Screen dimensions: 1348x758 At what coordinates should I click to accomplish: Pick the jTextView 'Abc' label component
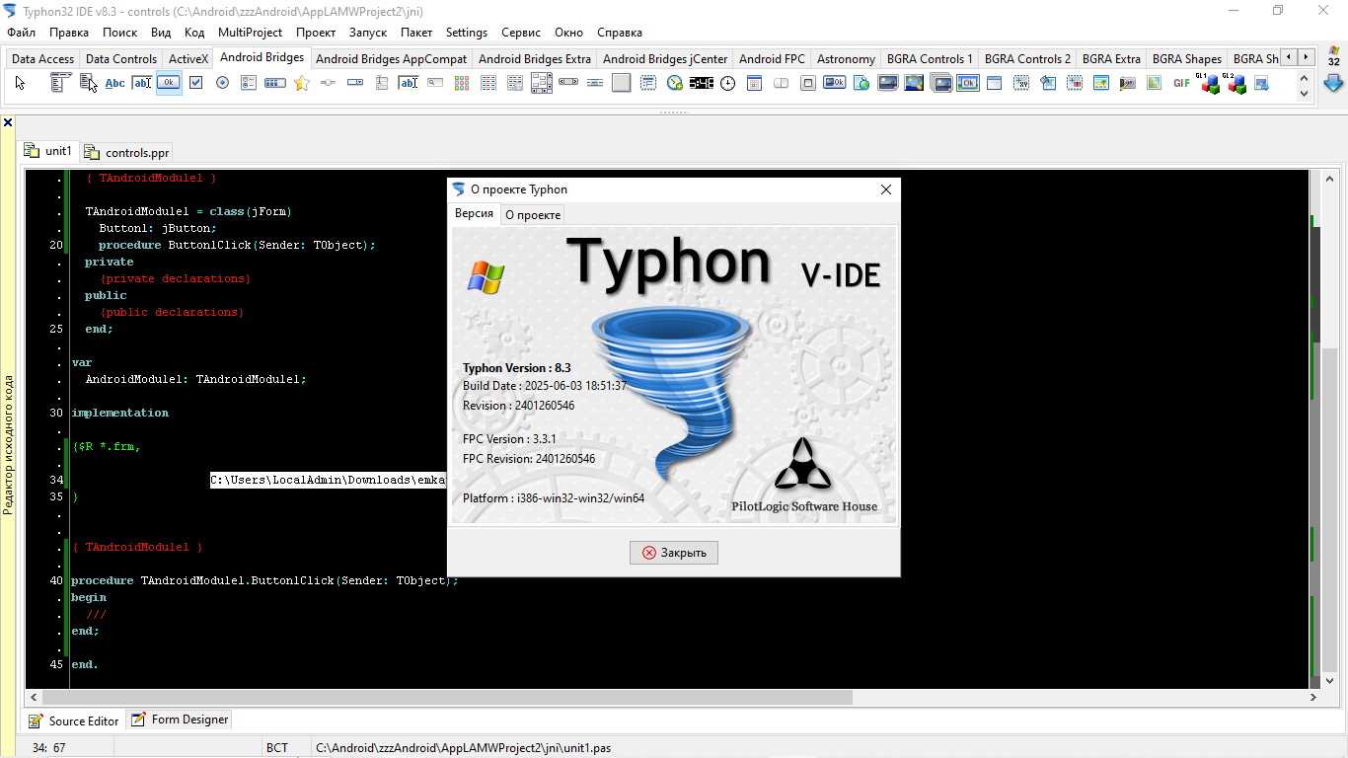click(x=115, y=83)
